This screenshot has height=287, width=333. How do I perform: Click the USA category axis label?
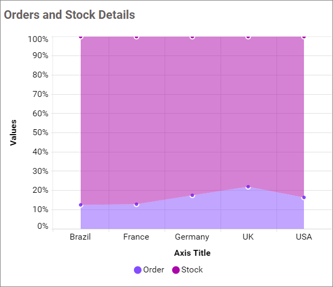tap(303, 237)
